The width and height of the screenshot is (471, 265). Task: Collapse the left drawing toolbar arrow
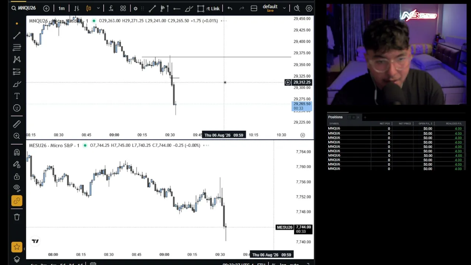coord(25,249)
